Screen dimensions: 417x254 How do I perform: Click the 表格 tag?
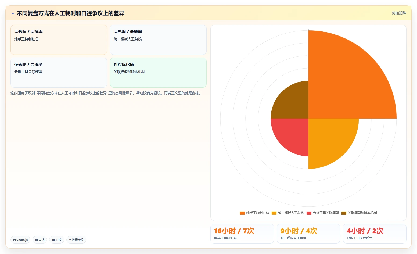click(40, 240)
